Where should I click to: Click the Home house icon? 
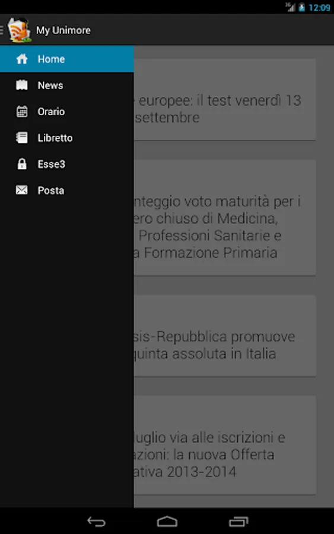tap(22, 59)
